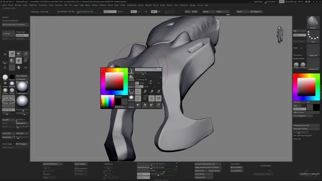Screen dimensions: 322x181
Task: Pick a color in the right panel color picker
Action: click(x=306, y=87)
